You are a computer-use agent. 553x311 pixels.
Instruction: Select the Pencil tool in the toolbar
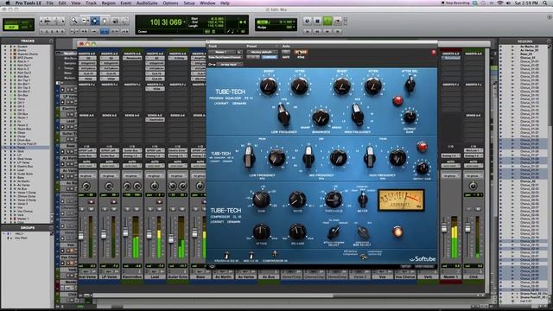pyautogui.click(x=124, y=21)
